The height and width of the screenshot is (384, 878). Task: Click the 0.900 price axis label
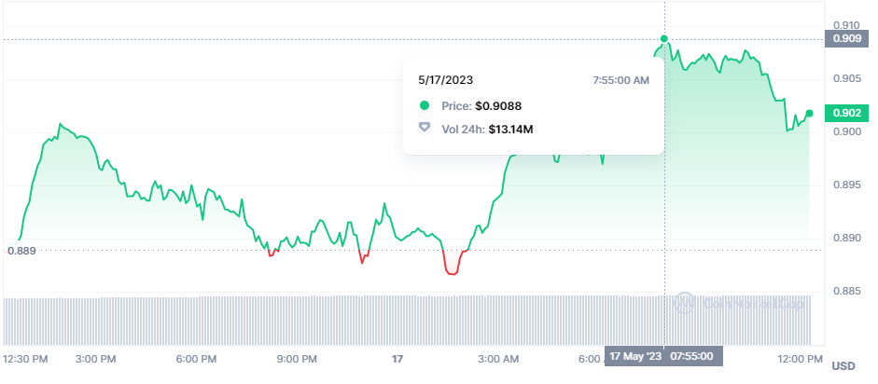click(x=846, y=131)
